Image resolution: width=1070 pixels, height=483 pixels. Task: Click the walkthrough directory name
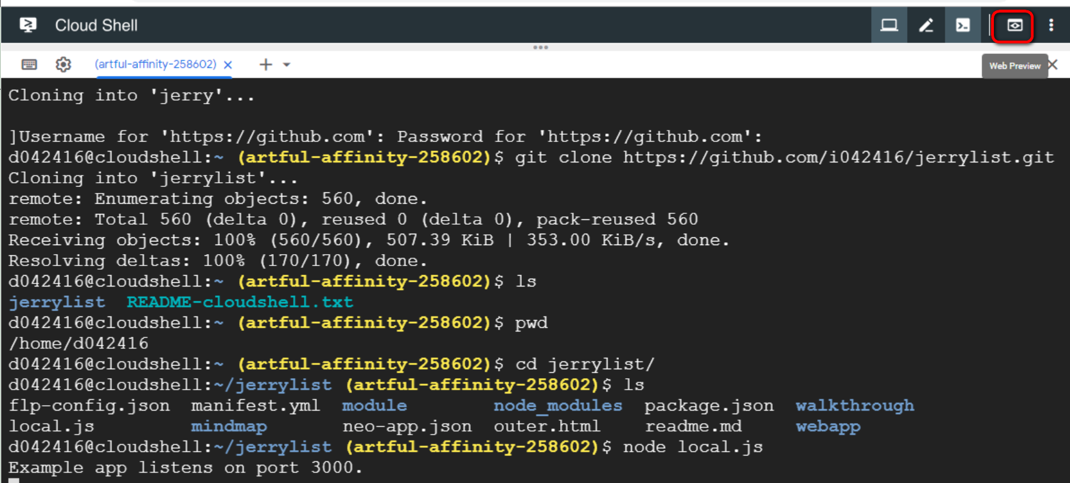pos(855,406)
